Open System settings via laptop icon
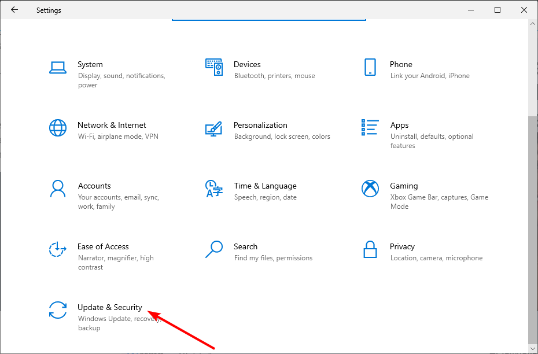Viewport: 538px width, 354px height. click(x=58, y=67)
